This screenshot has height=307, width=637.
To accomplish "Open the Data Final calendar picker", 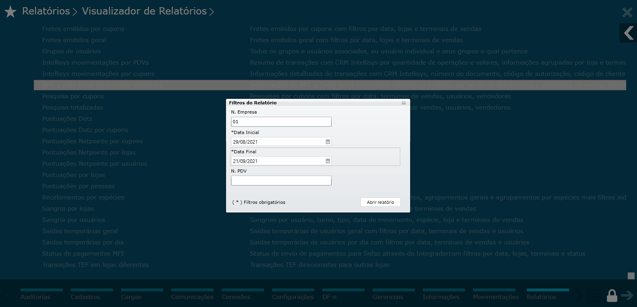I will point(328,161).
